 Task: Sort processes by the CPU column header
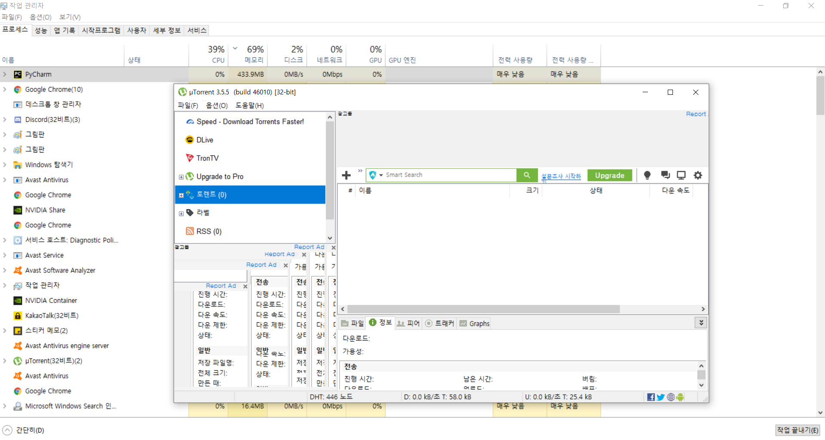coord(209,55)
